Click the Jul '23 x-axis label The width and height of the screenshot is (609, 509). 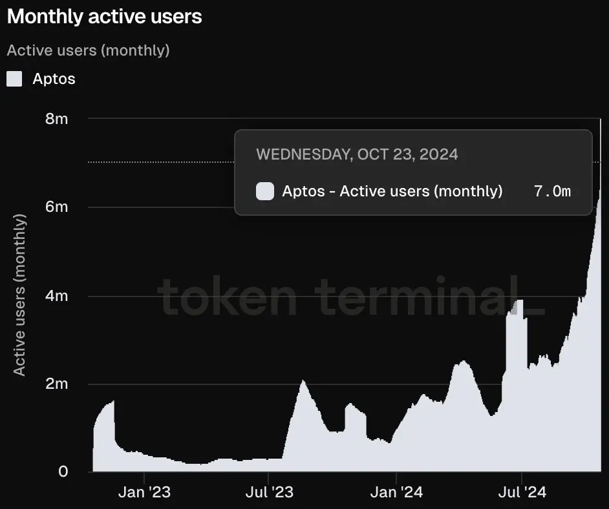point(270,493)
